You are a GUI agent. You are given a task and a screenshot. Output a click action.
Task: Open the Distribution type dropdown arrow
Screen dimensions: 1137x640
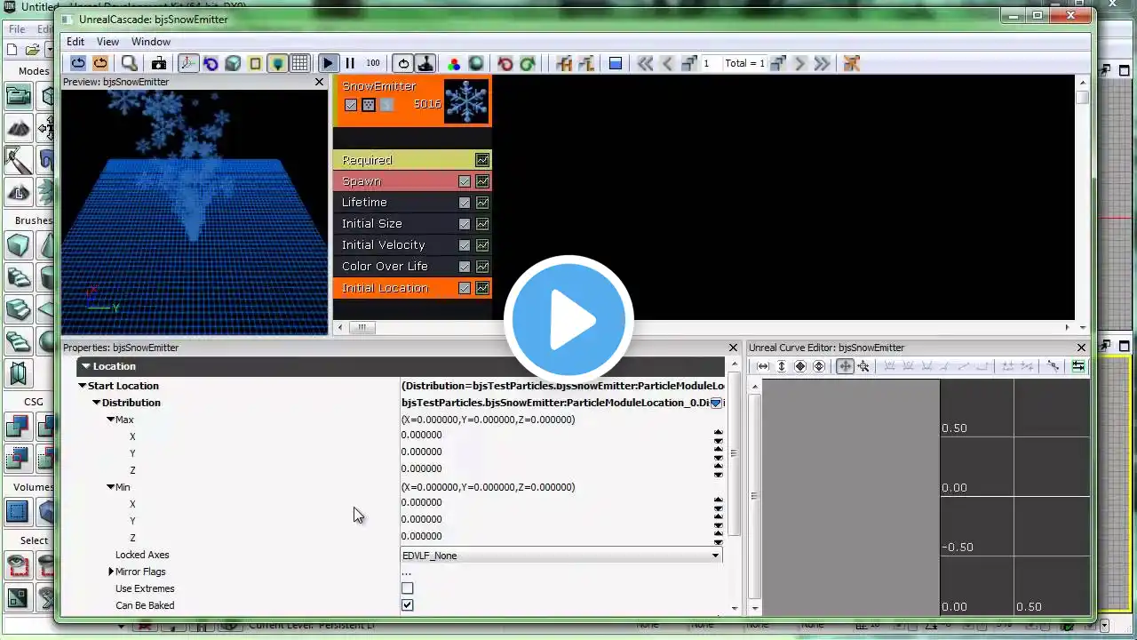716,403
